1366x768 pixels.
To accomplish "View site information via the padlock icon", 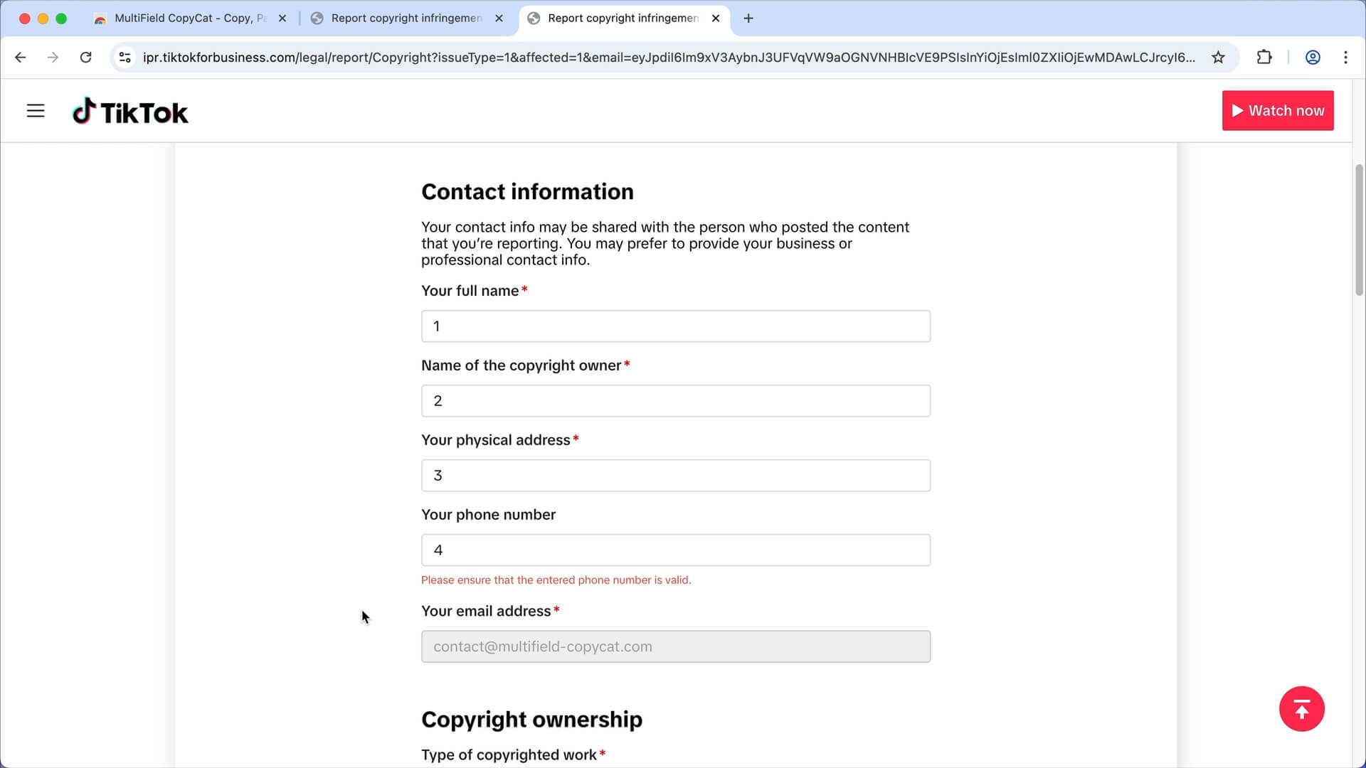I will coord(125,58).
